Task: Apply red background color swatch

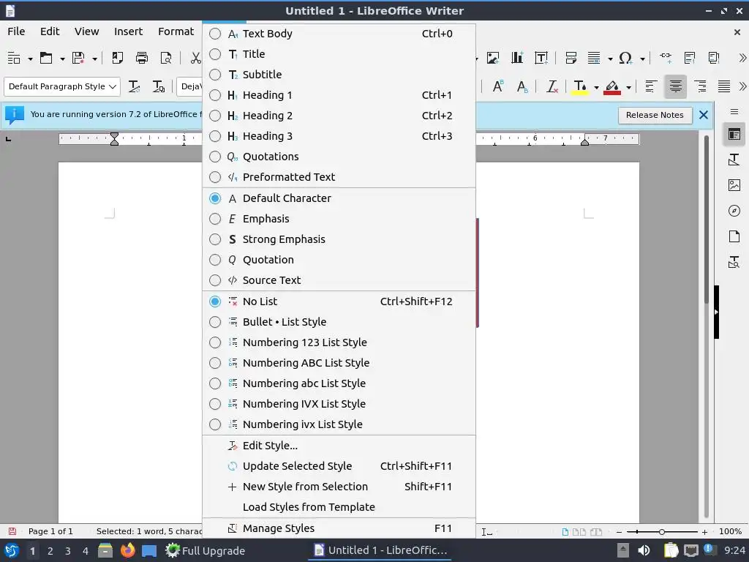Action: point(612,86)
